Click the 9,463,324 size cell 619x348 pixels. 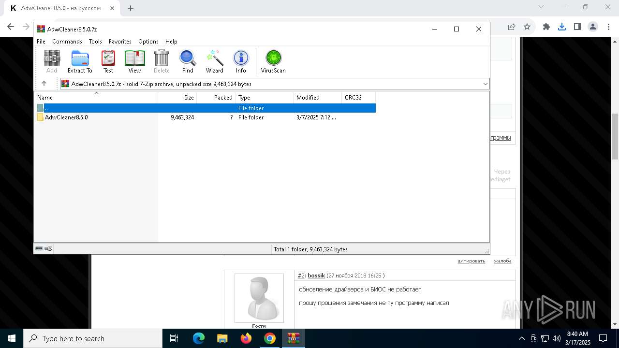(182, 117)
